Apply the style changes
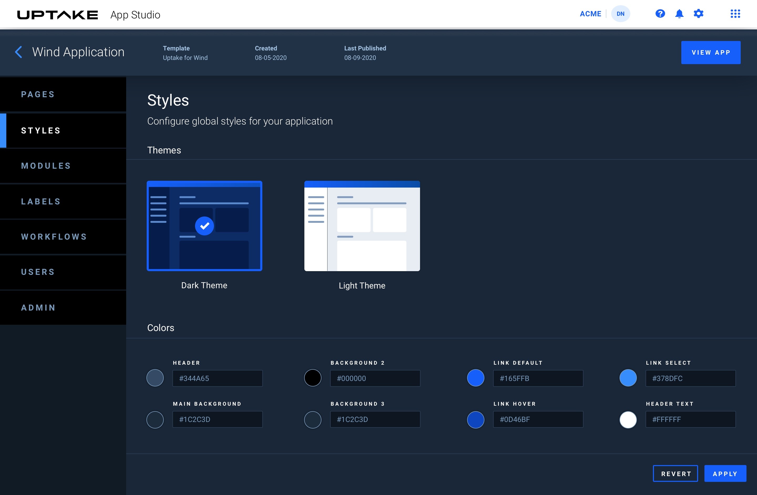The width and height of the screenshot is (757, 495). [x=725, y=473]
